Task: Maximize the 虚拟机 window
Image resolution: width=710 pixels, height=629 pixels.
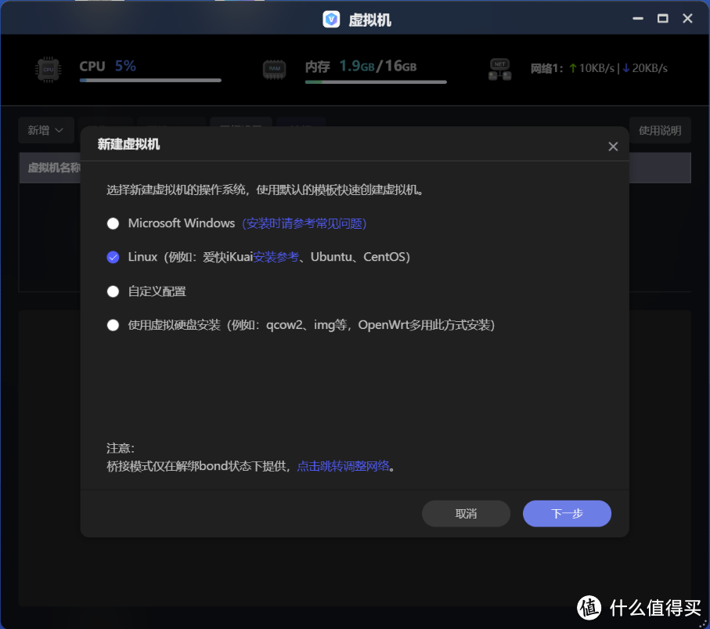Action: [x=663, y=19]
